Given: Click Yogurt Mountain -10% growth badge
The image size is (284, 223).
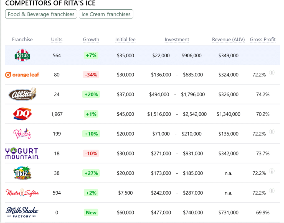Looking at the screenshot, I should tap(91, 153).
